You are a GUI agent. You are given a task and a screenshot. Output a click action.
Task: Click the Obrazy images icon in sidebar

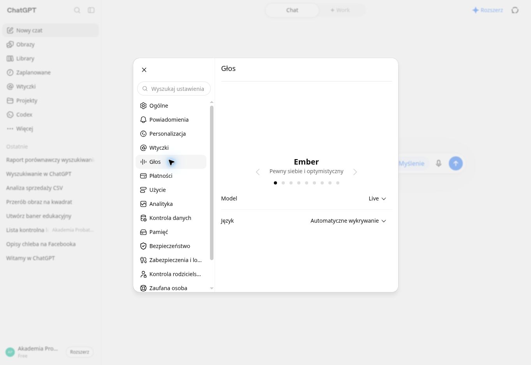pos(10,44)
